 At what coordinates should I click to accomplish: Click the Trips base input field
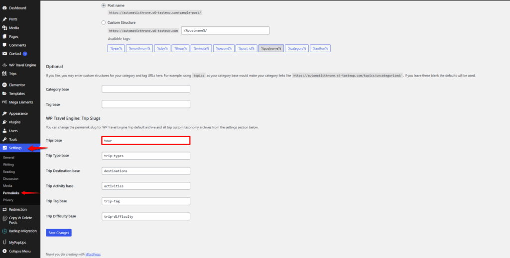[146, 141]
